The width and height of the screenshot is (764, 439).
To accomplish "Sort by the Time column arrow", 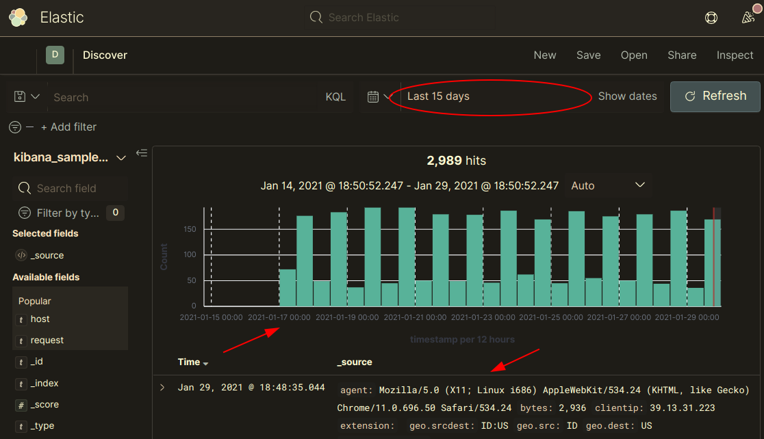I will (x=205, y=364).
